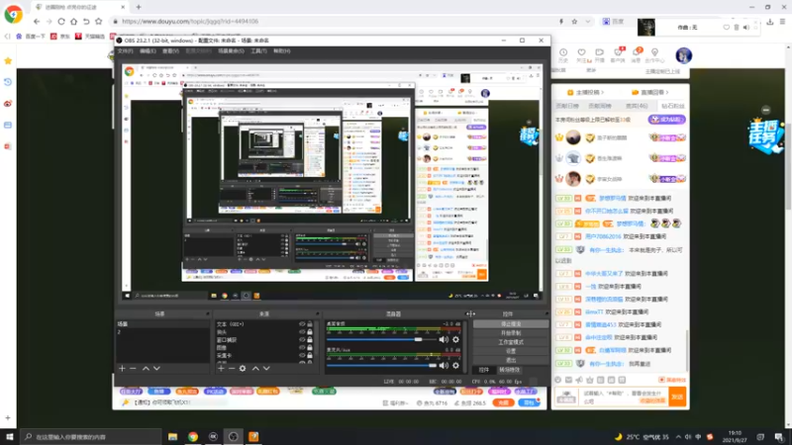Pop out the OBS controls dock
Screen dimensions: 792x445
pos(546,313)
